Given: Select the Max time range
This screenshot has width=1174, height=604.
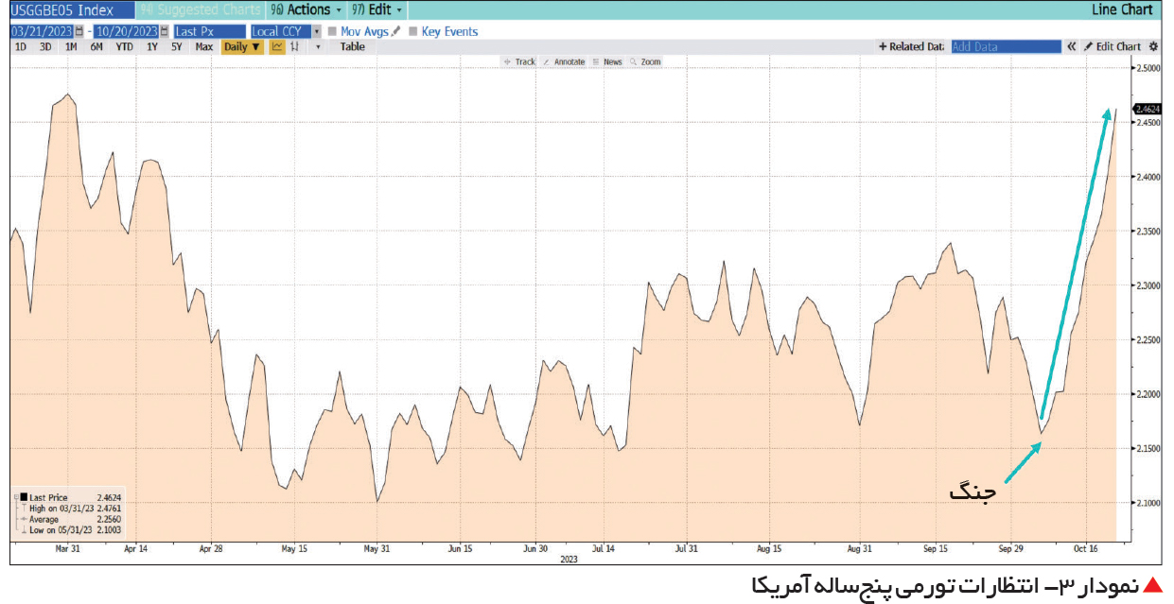Looking at the screenshot, I should (x=204, y=46).
